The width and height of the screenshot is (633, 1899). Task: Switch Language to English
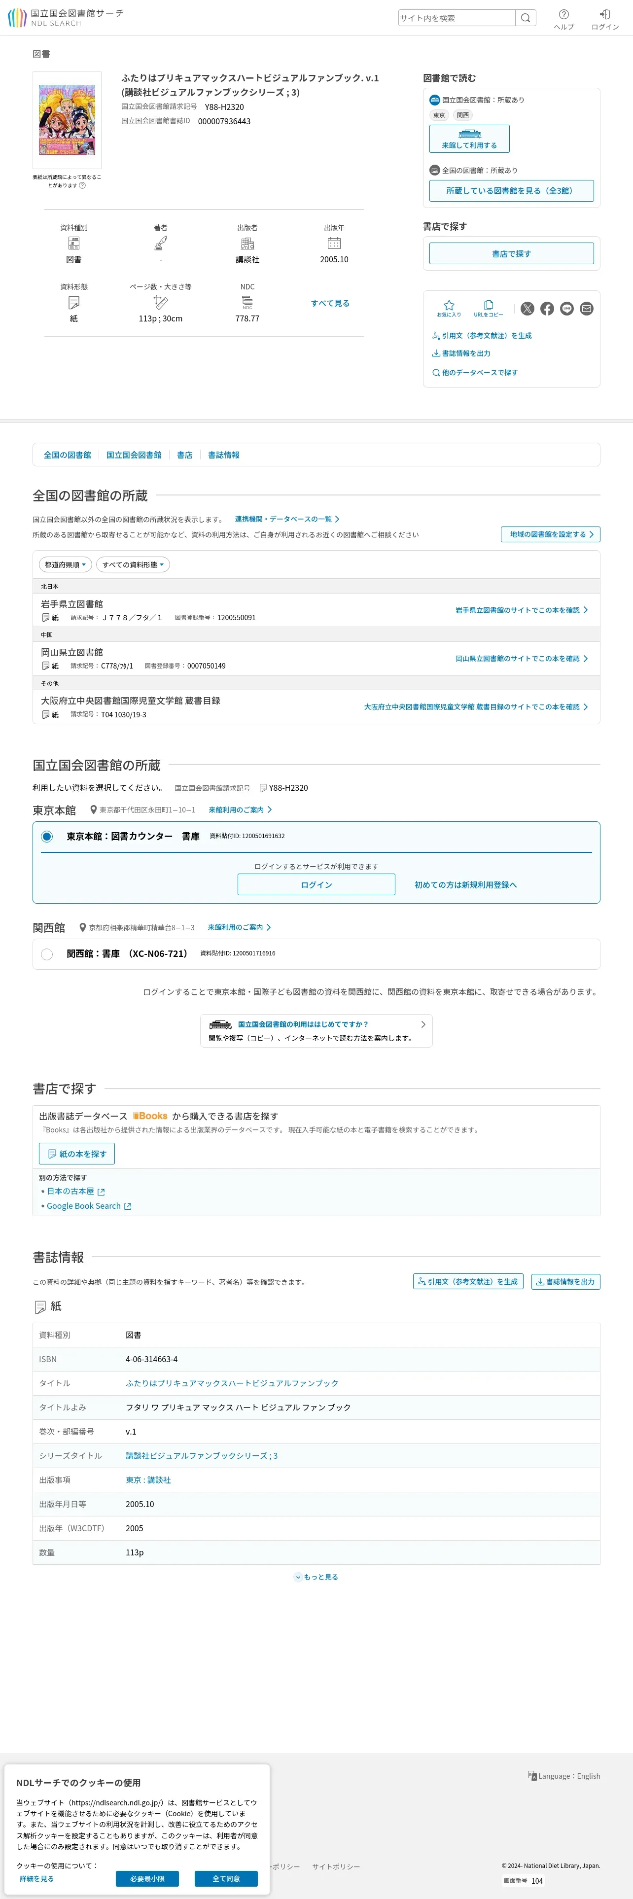click(563, 1776)
